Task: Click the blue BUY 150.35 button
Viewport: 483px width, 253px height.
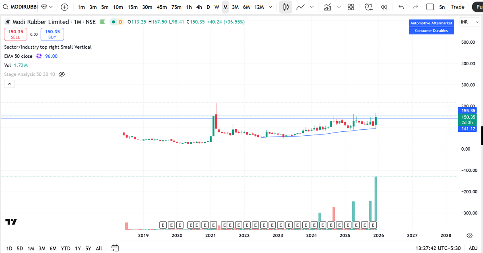Action: click(52, 34)
